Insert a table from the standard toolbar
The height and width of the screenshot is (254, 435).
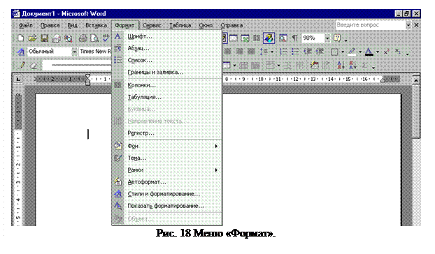(x=233, y=38)
